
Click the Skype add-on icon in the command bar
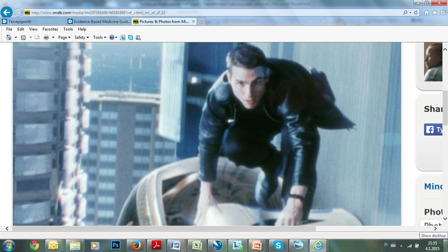pyautogui.click(x=130, y=38)
